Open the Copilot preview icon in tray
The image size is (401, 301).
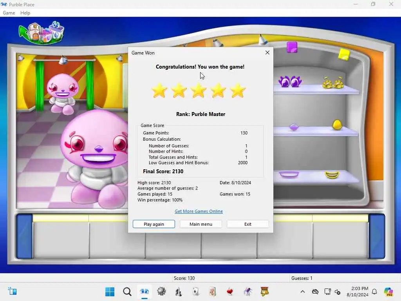click(x=388, y=292)
